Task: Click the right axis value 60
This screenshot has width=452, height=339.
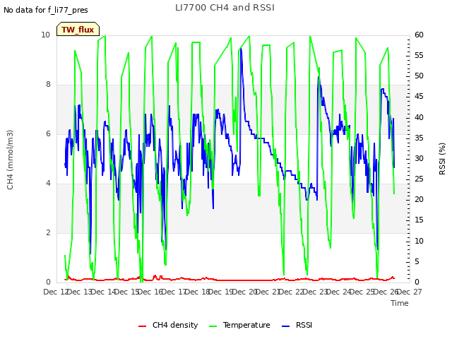Action: pyautogui.click(x=419, y=35)
